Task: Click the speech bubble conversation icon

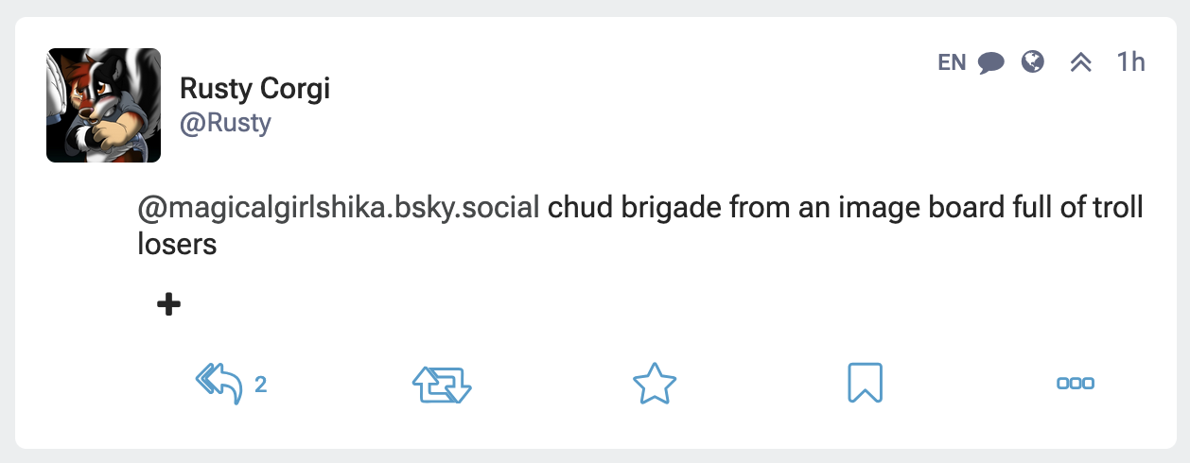Action: point(990,63)
